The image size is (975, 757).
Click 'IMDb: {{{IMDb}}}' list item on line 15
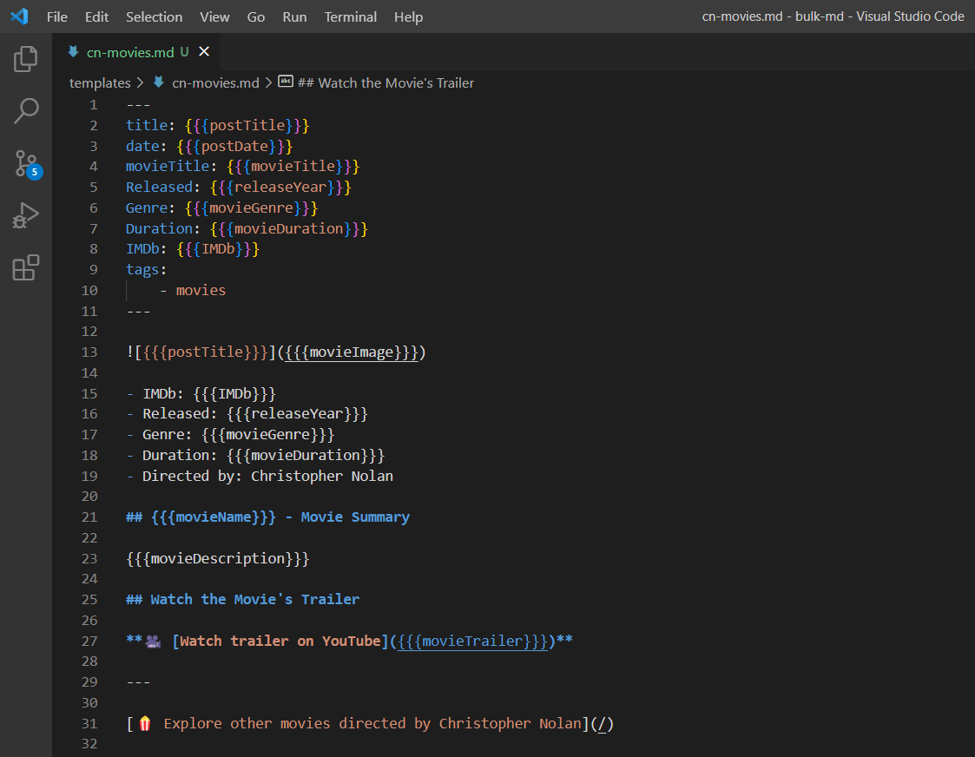point(209,393)
